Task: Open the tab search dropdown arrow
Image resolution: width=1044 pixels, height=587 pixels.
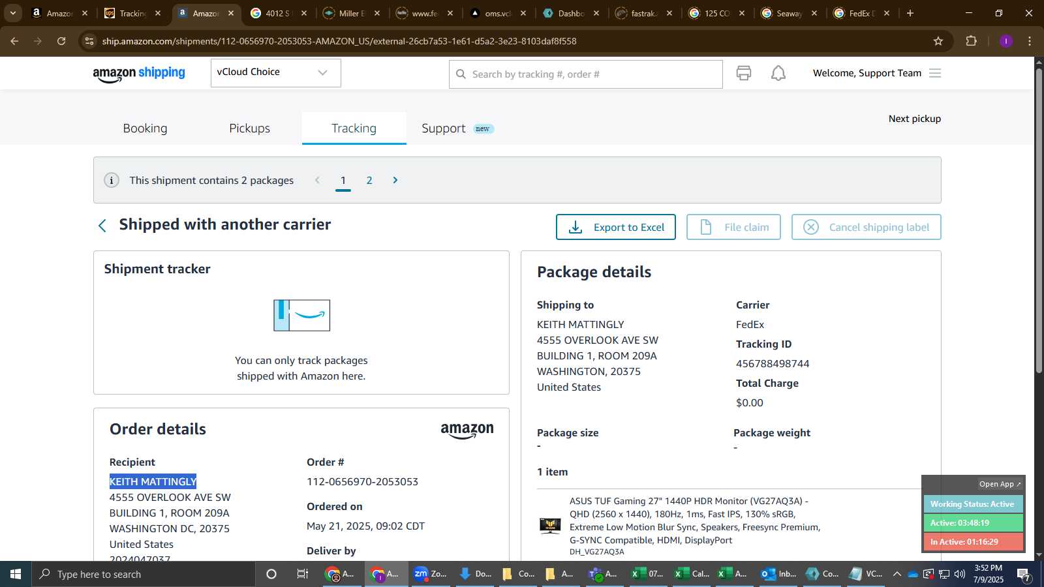Action: point(12,13)
